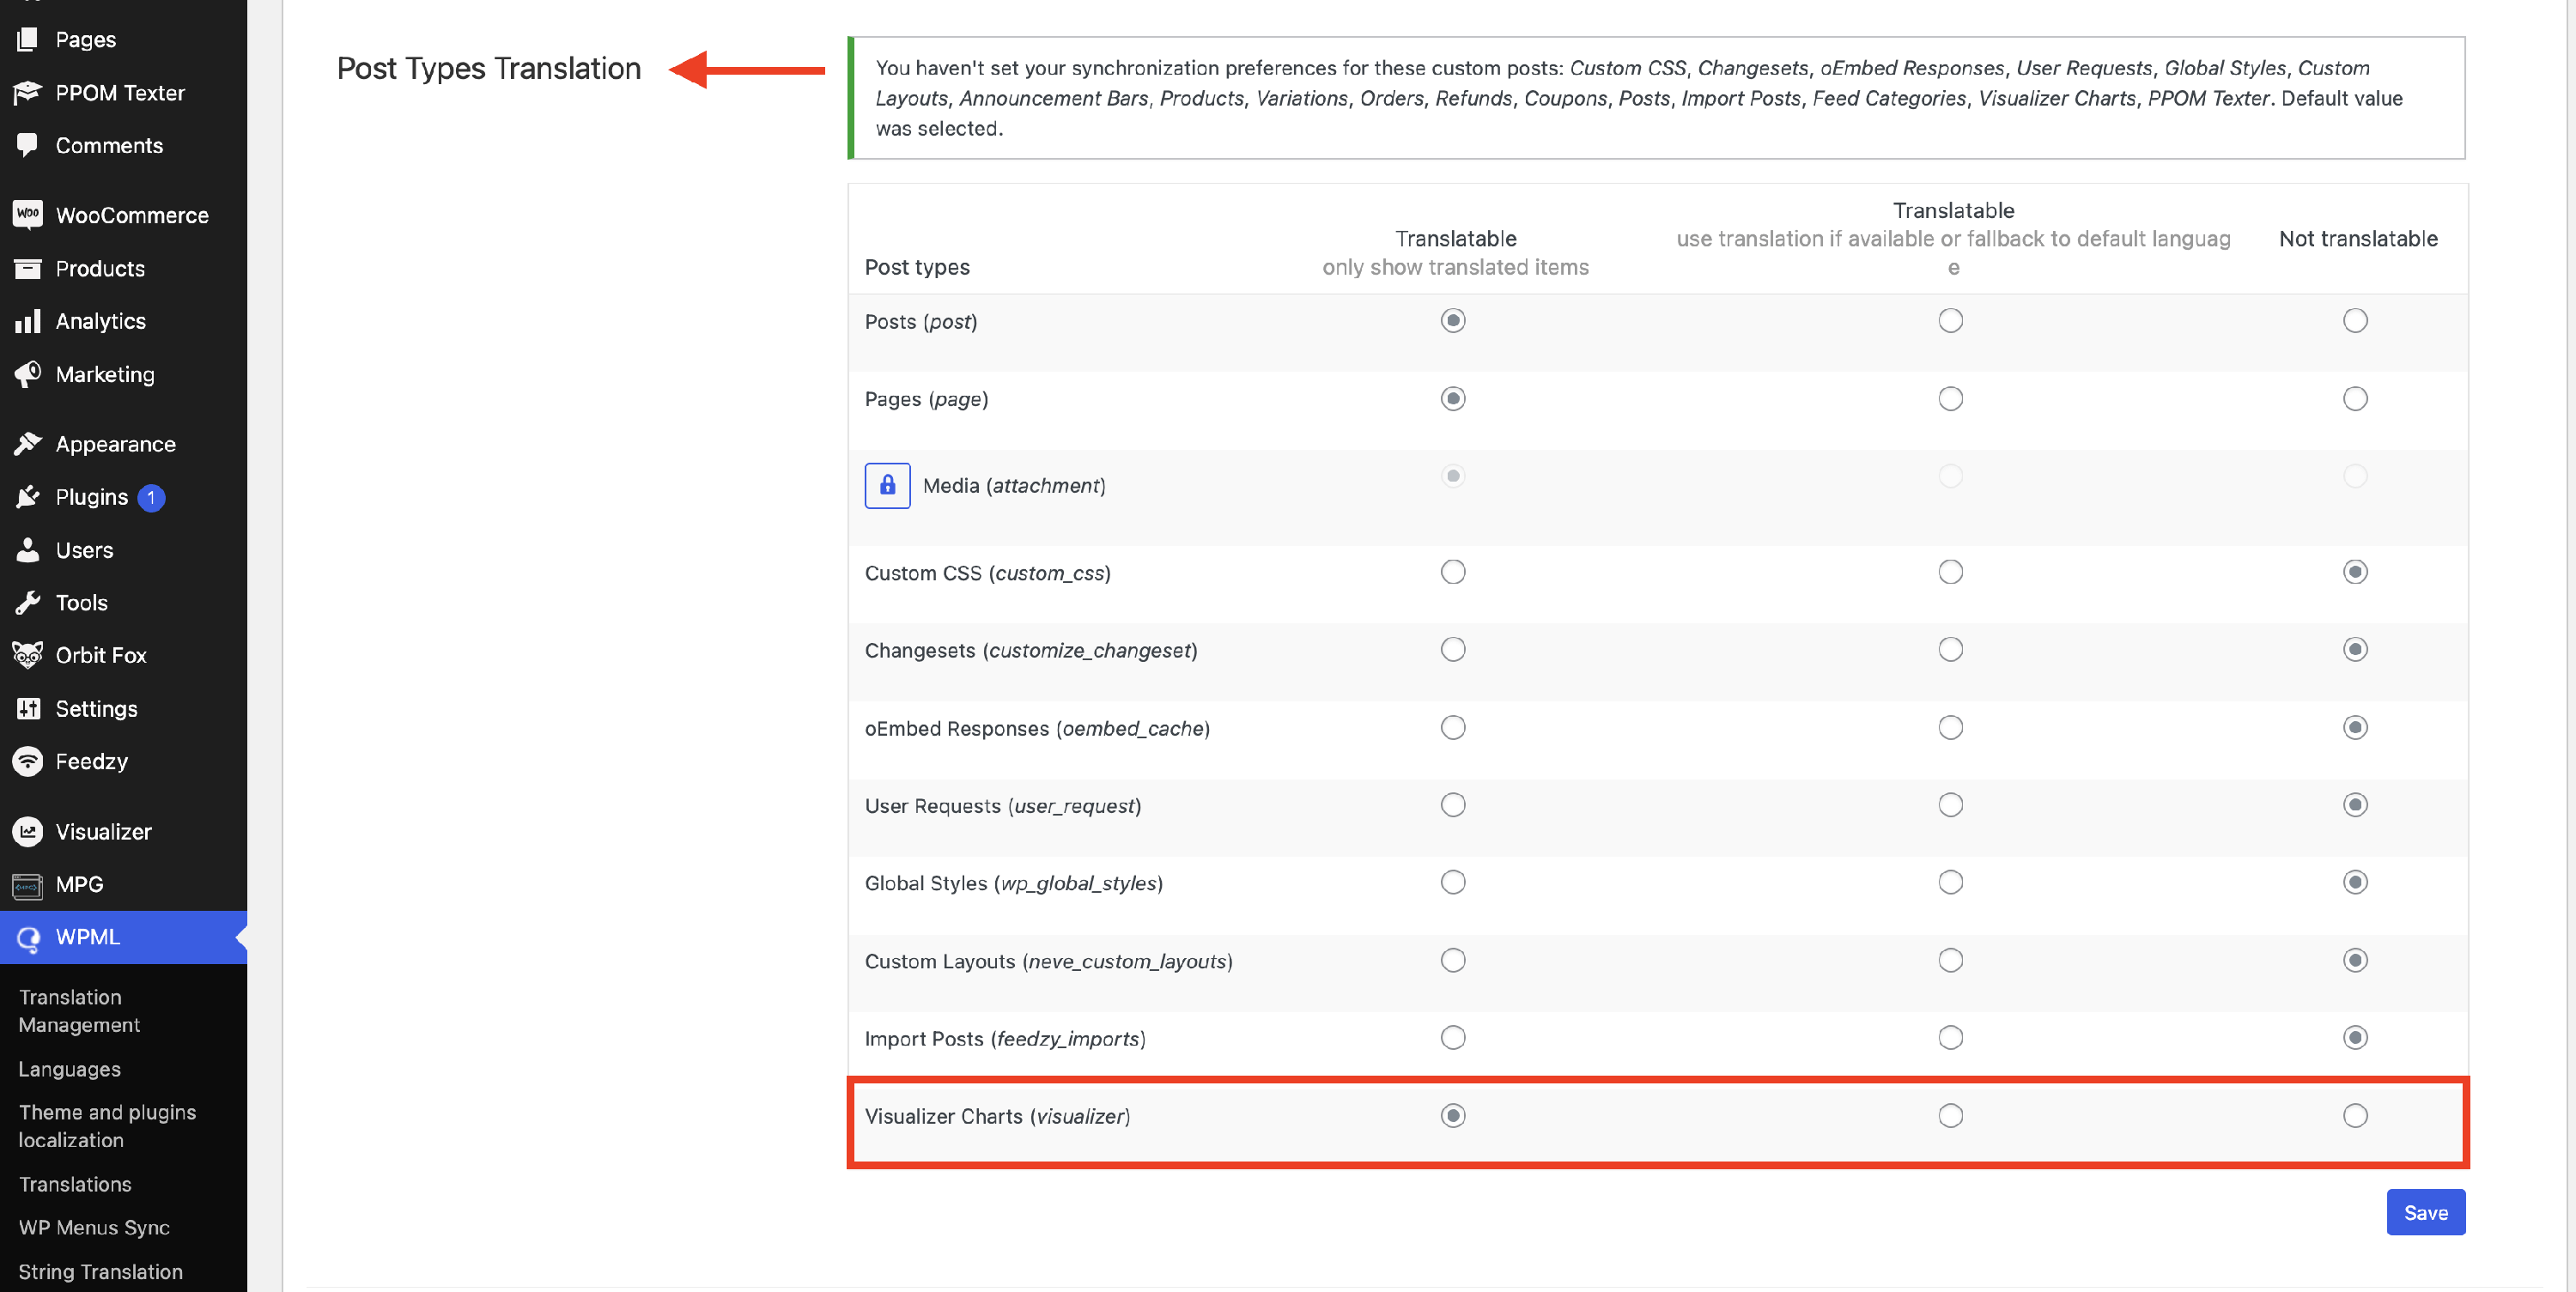Open the Analytics bar chart icon
2576x1292 pixels.
click(28, 321)
